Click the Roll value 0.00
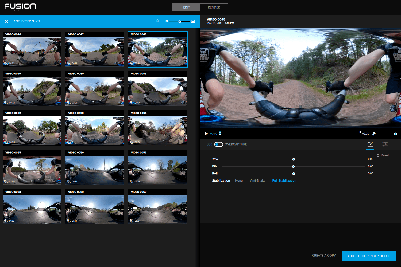This screenshot has width=401, height=267. (x=371, y=174)
